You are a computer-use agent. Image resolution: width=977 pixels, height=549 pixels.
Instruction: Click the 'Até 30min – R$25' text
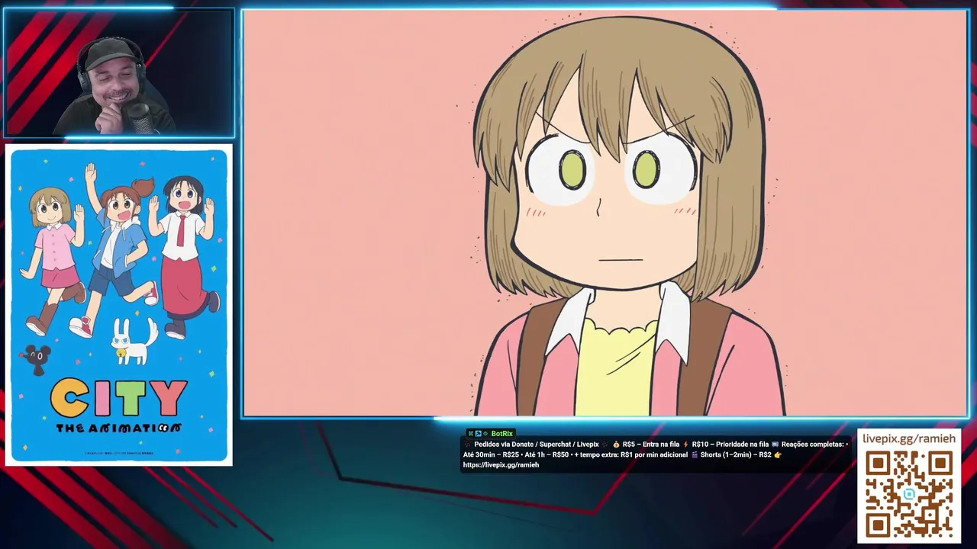(491, 455)
